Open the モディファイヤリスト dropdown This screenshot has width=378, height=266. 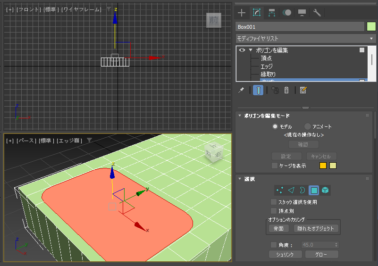tap(305, 39)
